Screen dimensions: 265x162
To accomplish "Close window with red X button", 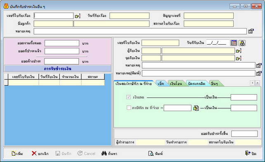I will tap(256, 6).
